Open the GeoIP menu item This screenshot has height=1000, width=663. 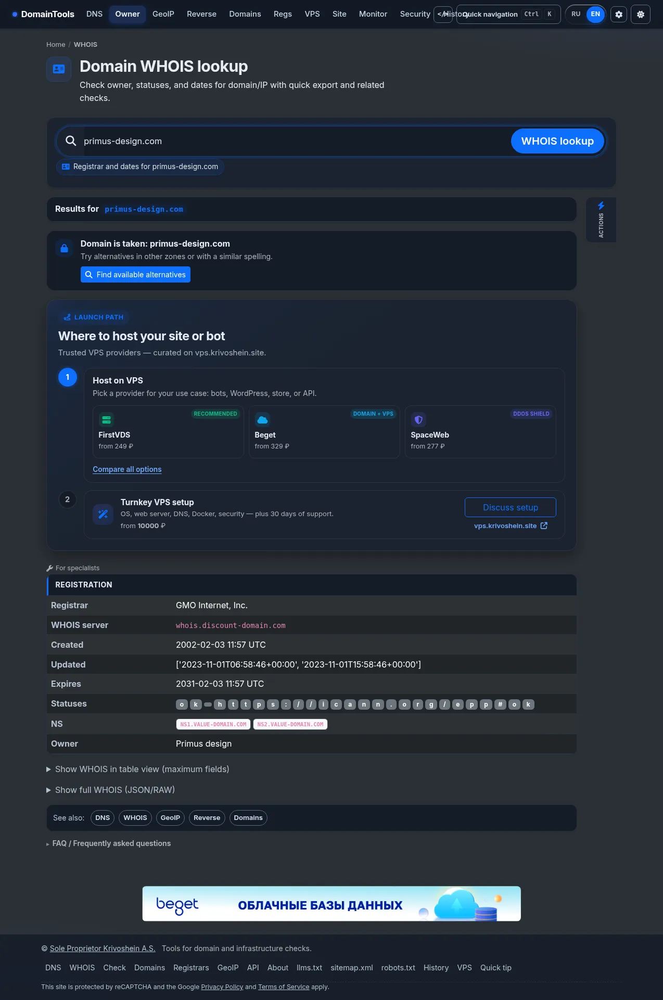point(163,14)
